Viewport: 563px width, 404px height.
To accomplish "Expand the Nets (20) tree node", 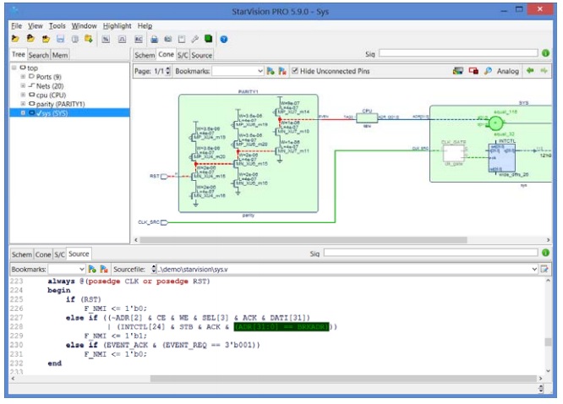I will click(x=23, y=86).
